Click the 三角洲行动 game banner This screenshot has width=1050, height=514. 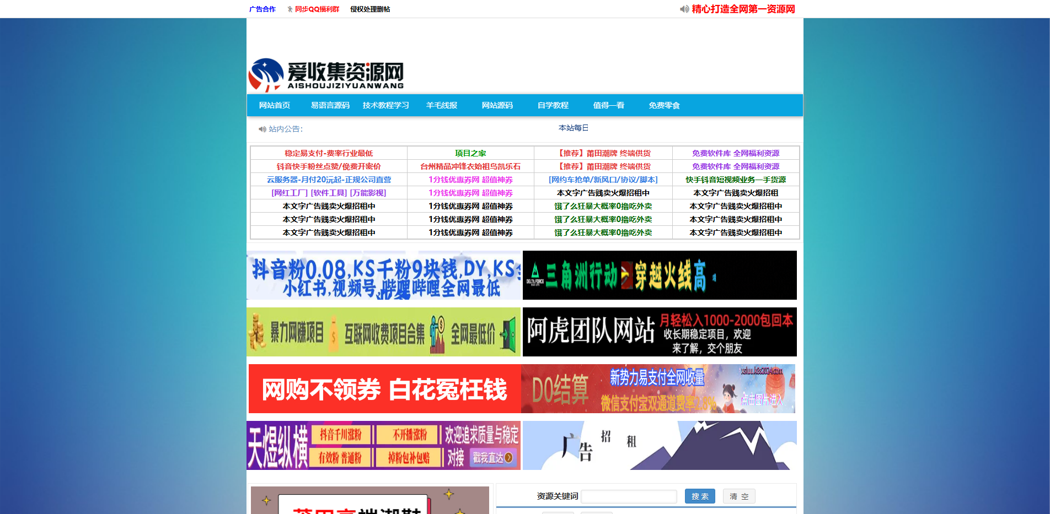tap(659, 275)
